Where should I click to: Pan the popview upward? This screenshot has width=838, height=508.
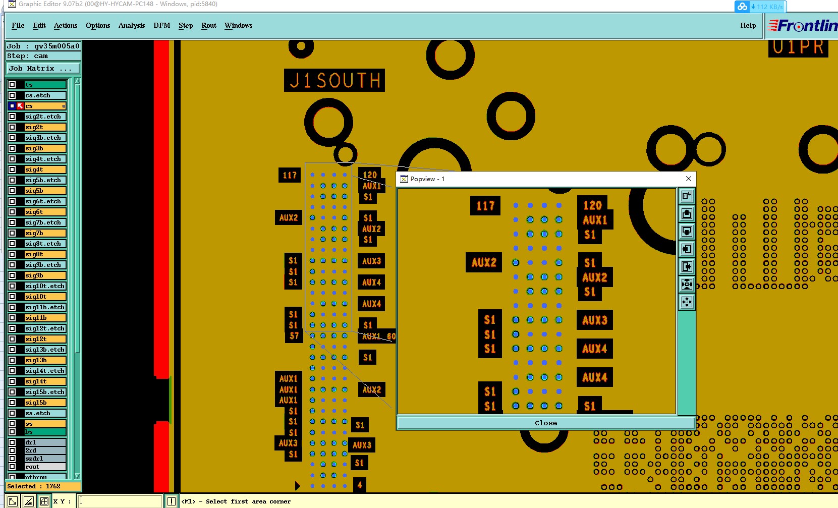point(687,214)
